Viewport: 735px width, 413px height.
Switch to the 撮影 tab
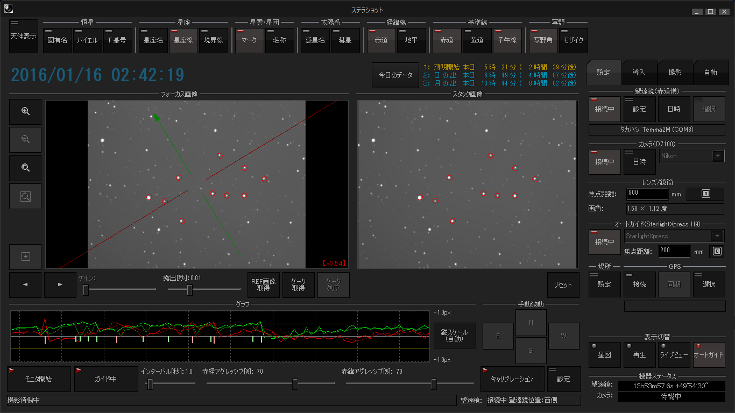[675, 72]
